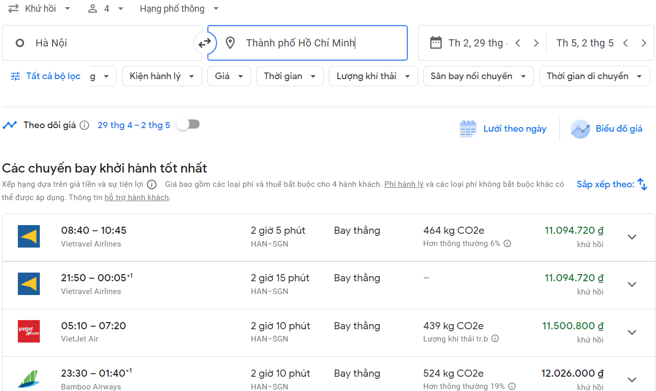This screenshot has width=656, height=391.
Task: Open the Phí hành lý link
Action: [x=403, y=184]
